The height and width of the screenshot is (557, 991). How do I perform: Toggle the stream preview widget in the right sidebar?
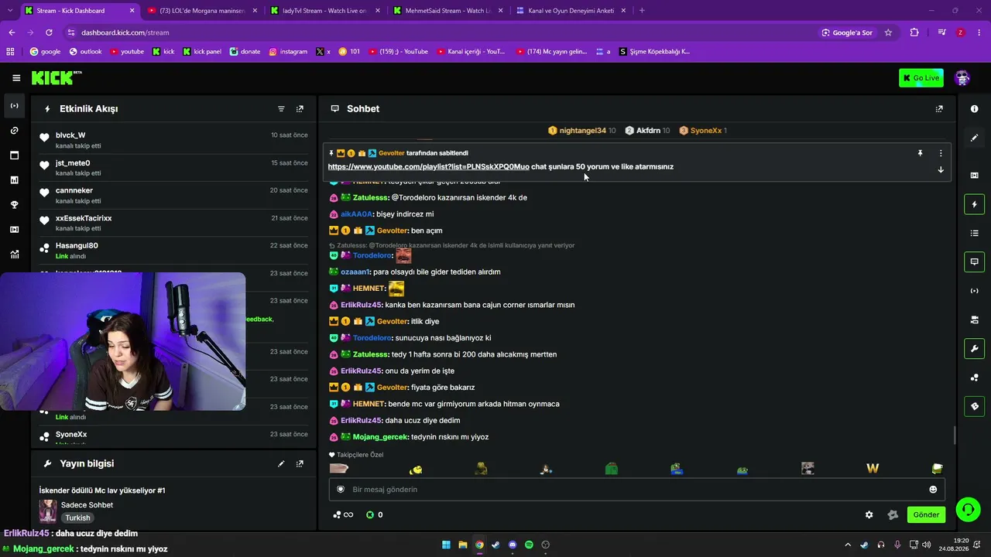[x=974, y=176]
